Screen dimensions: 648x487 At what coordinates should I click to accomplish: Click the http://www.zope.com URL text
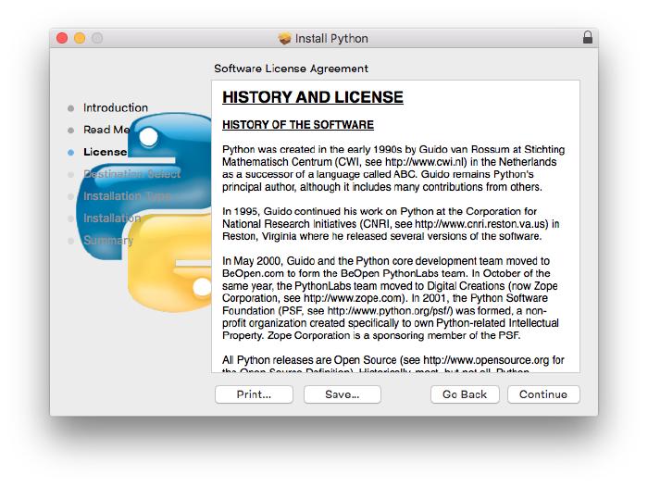353,298
